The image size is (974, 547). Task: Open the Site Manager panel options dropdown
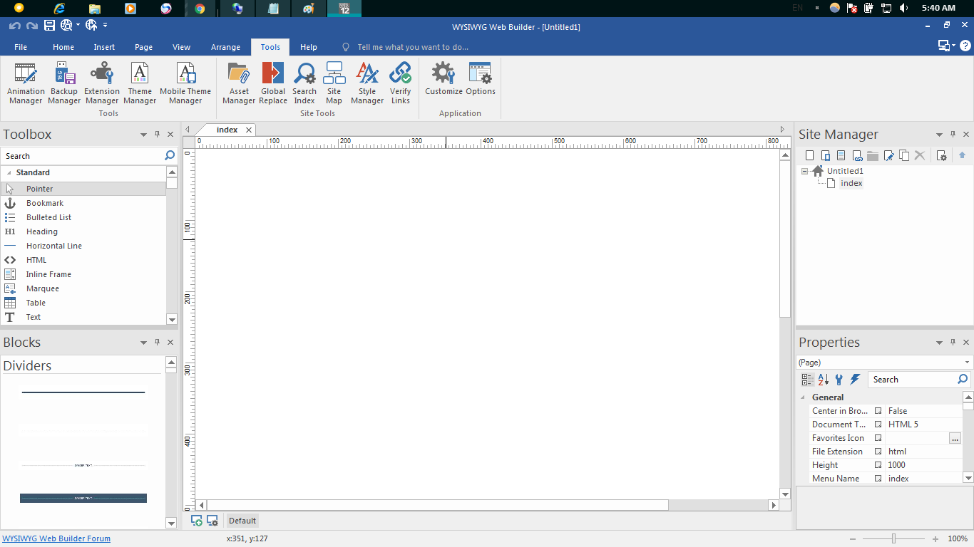pos(939,135)
